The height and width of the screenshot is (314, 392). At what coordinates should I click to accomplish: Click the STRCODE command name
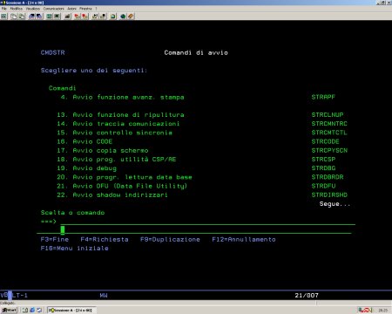click(325, 141)
